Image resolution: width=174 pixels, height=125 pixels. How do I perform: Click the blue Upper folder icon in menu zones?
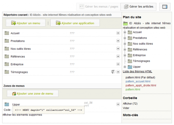[x=7, y=104]
